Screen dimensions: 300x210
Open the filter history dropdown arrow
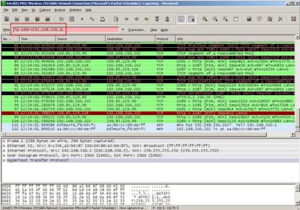123,30
